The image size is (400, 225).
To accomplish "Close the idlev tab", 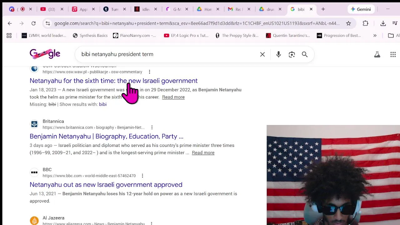I will [156, 9].
